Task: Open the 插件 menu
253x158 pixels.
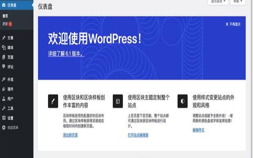Action: (x=17, y=89)
